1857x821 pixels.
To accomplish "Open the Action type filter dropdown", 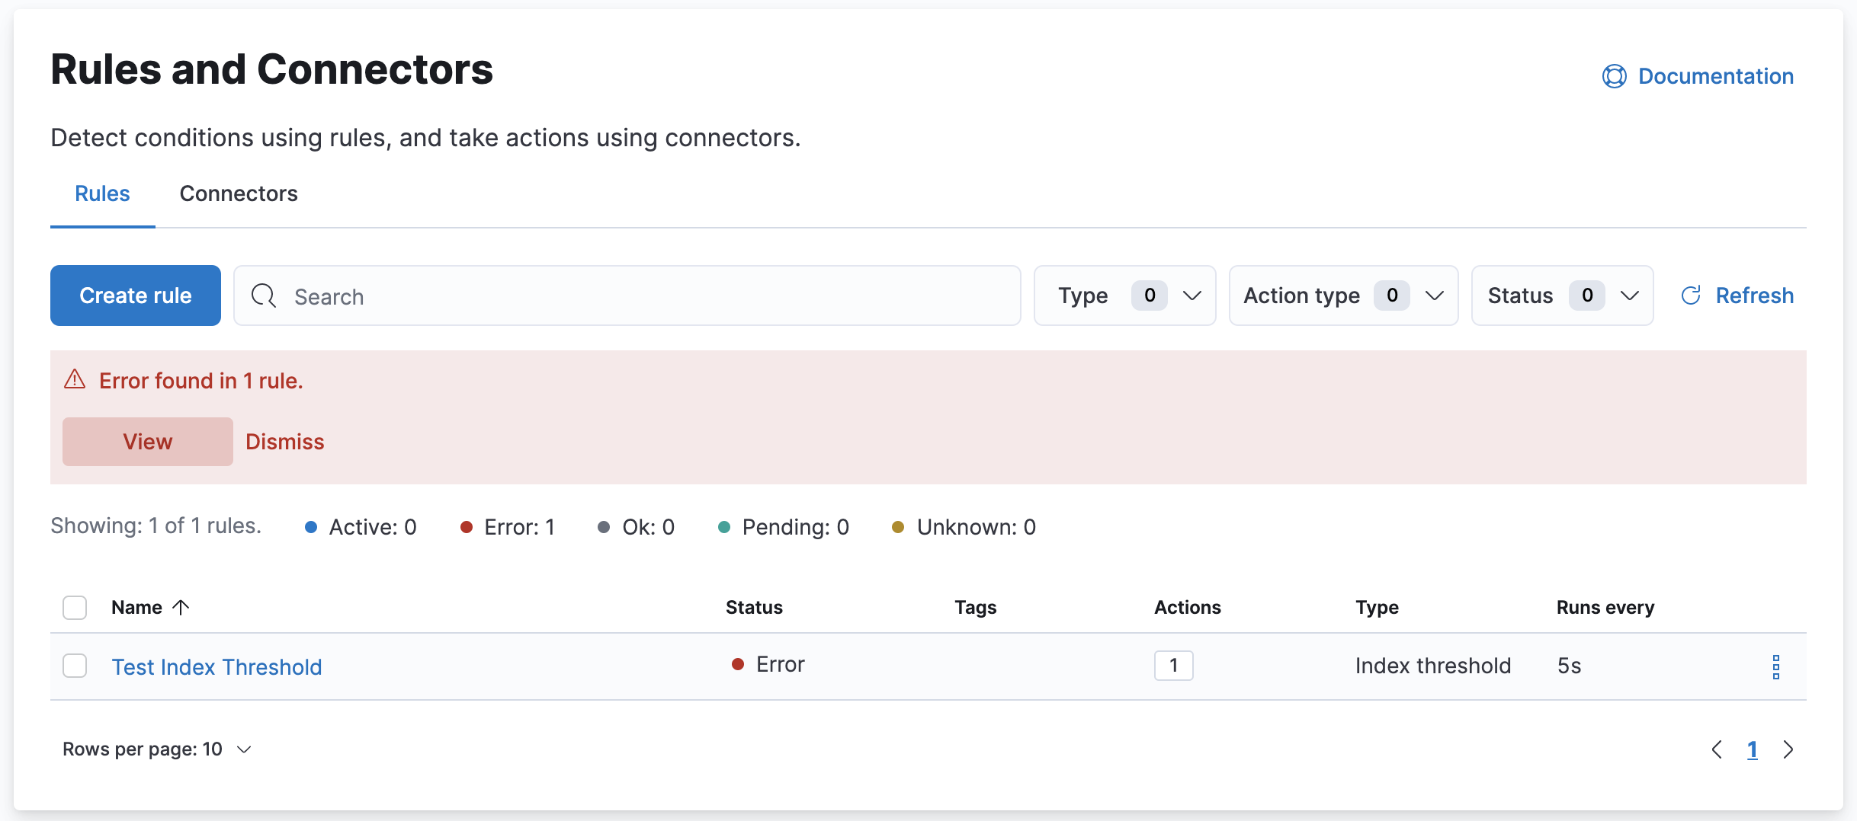I will [x=1343, y=295].
